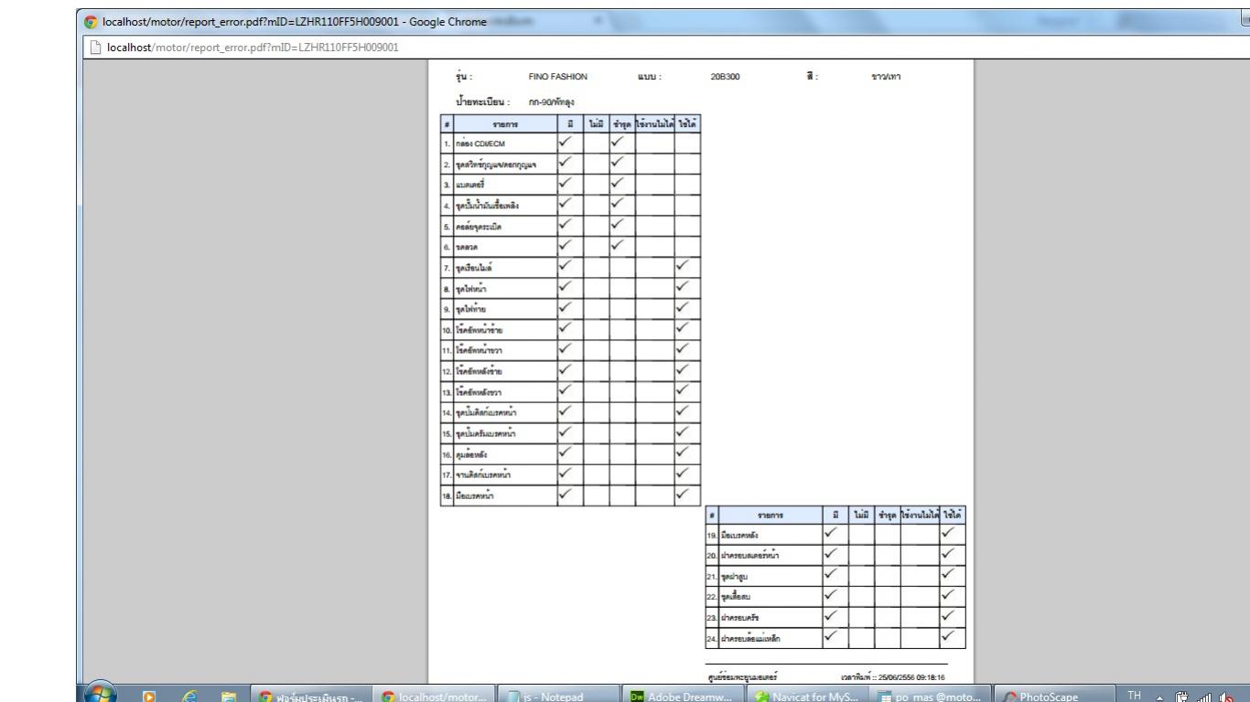Click the ใช้ได้ checkmark in row 20
The height and width of the screenshot is (702, 1250).
click(947, 552)
